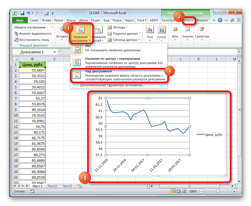
Task: Switch to the Макет ribbon tab
Action: (x=189, y=20)
